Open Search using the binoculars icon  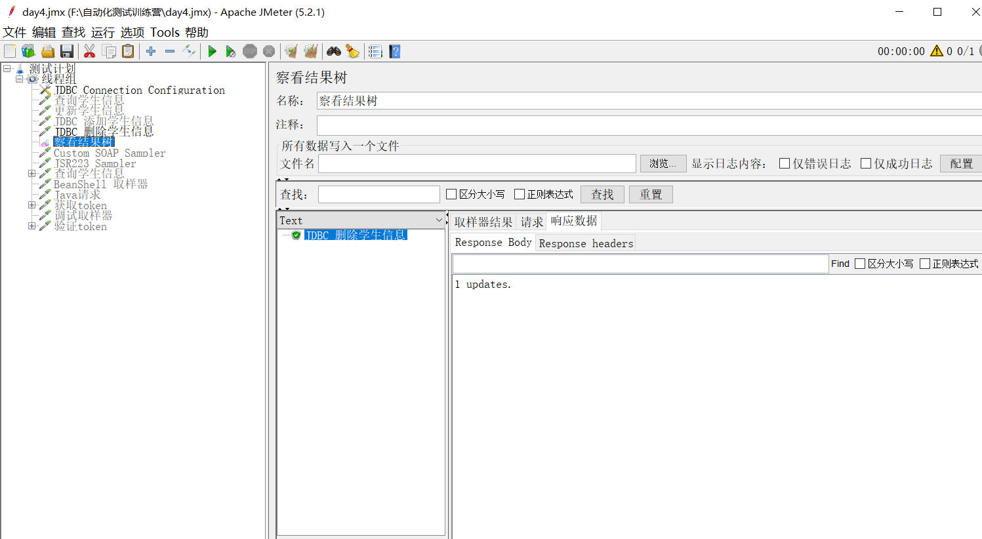coord(334,51)
